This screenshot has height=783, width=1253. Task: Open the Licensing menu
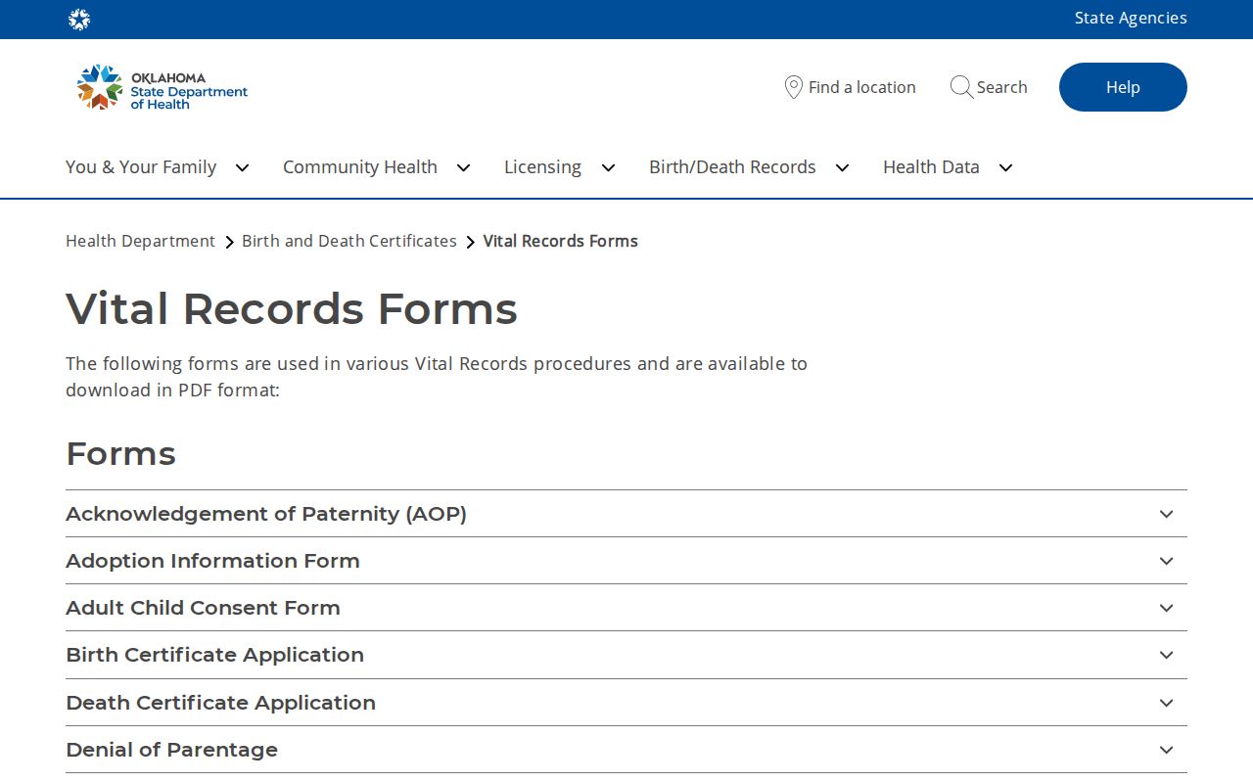click(x=542, y=167)
